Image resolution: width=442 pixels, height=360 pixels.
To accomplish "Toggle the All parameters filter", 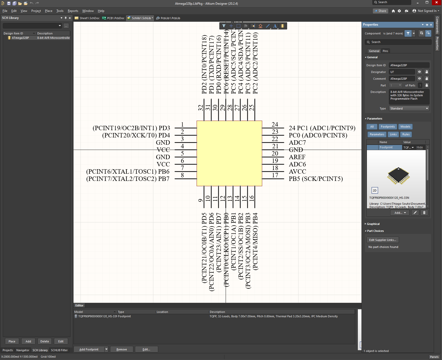I will pos(372,127).
